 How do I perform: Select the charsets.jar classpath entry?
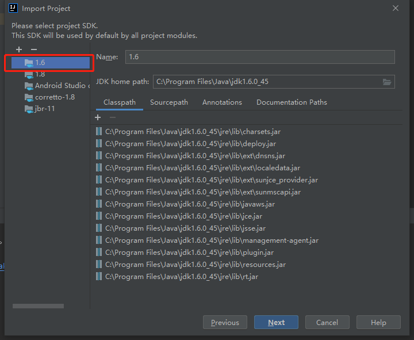(188, 132)
